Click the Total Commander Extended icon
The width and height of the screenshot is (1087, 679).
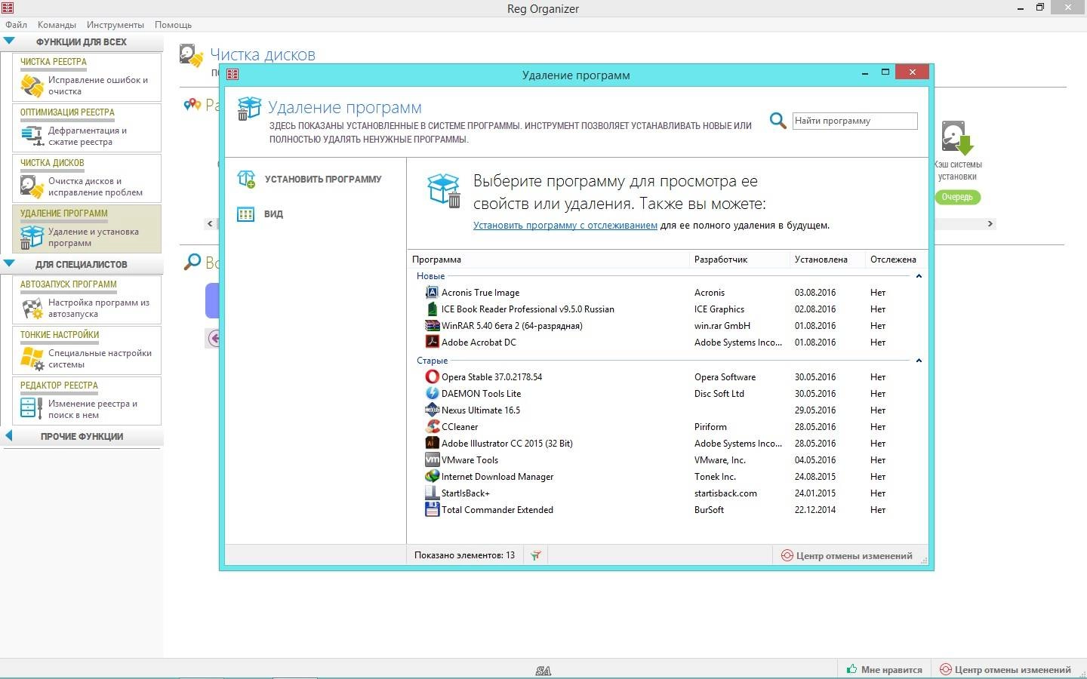pos(432,509)
